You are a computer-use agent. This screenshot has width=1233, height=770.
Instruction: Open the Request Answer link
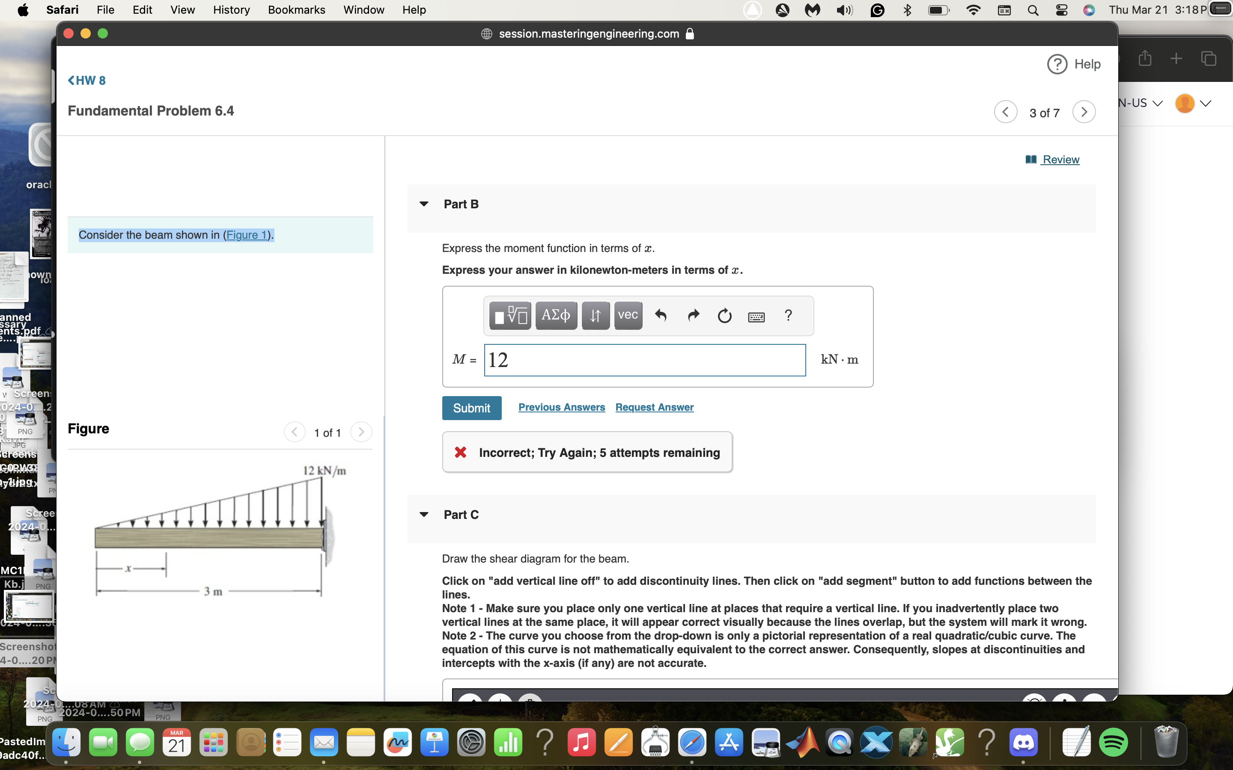(654, 407)
